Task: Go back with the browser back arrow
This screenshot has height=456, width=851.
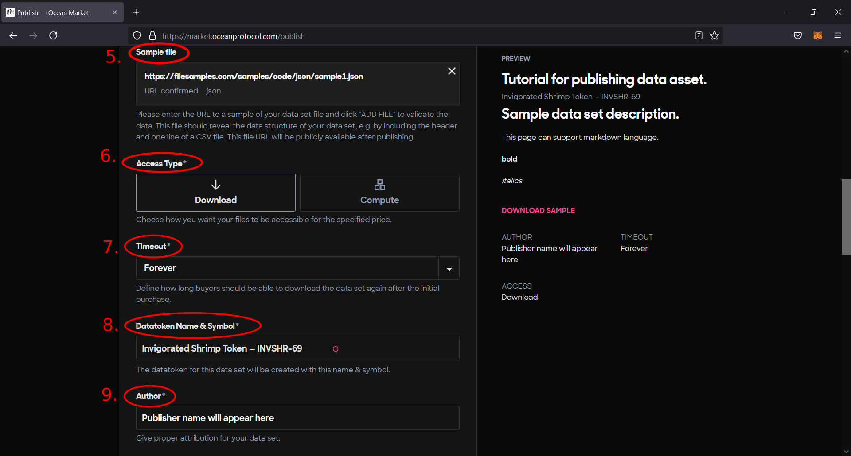Action: point(13,36)
